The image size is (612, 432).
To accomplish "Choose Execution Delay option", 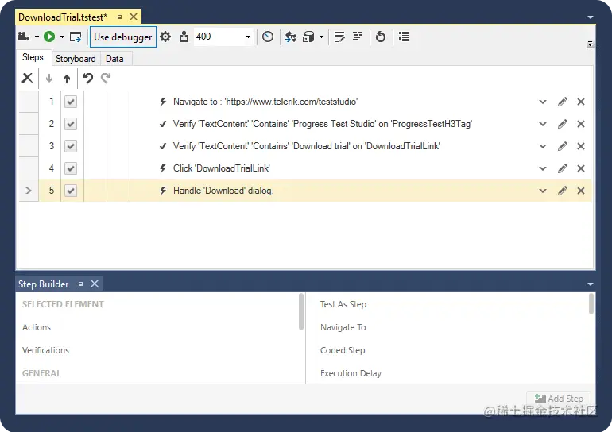I will (x=351, y=373).
